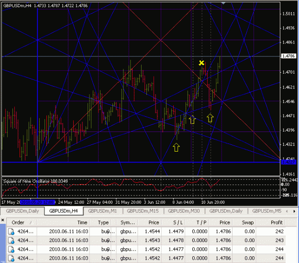This screenshot has width=299, height=263.
Task: Select the order row with profit 243
Action: (x=146, y=241)
